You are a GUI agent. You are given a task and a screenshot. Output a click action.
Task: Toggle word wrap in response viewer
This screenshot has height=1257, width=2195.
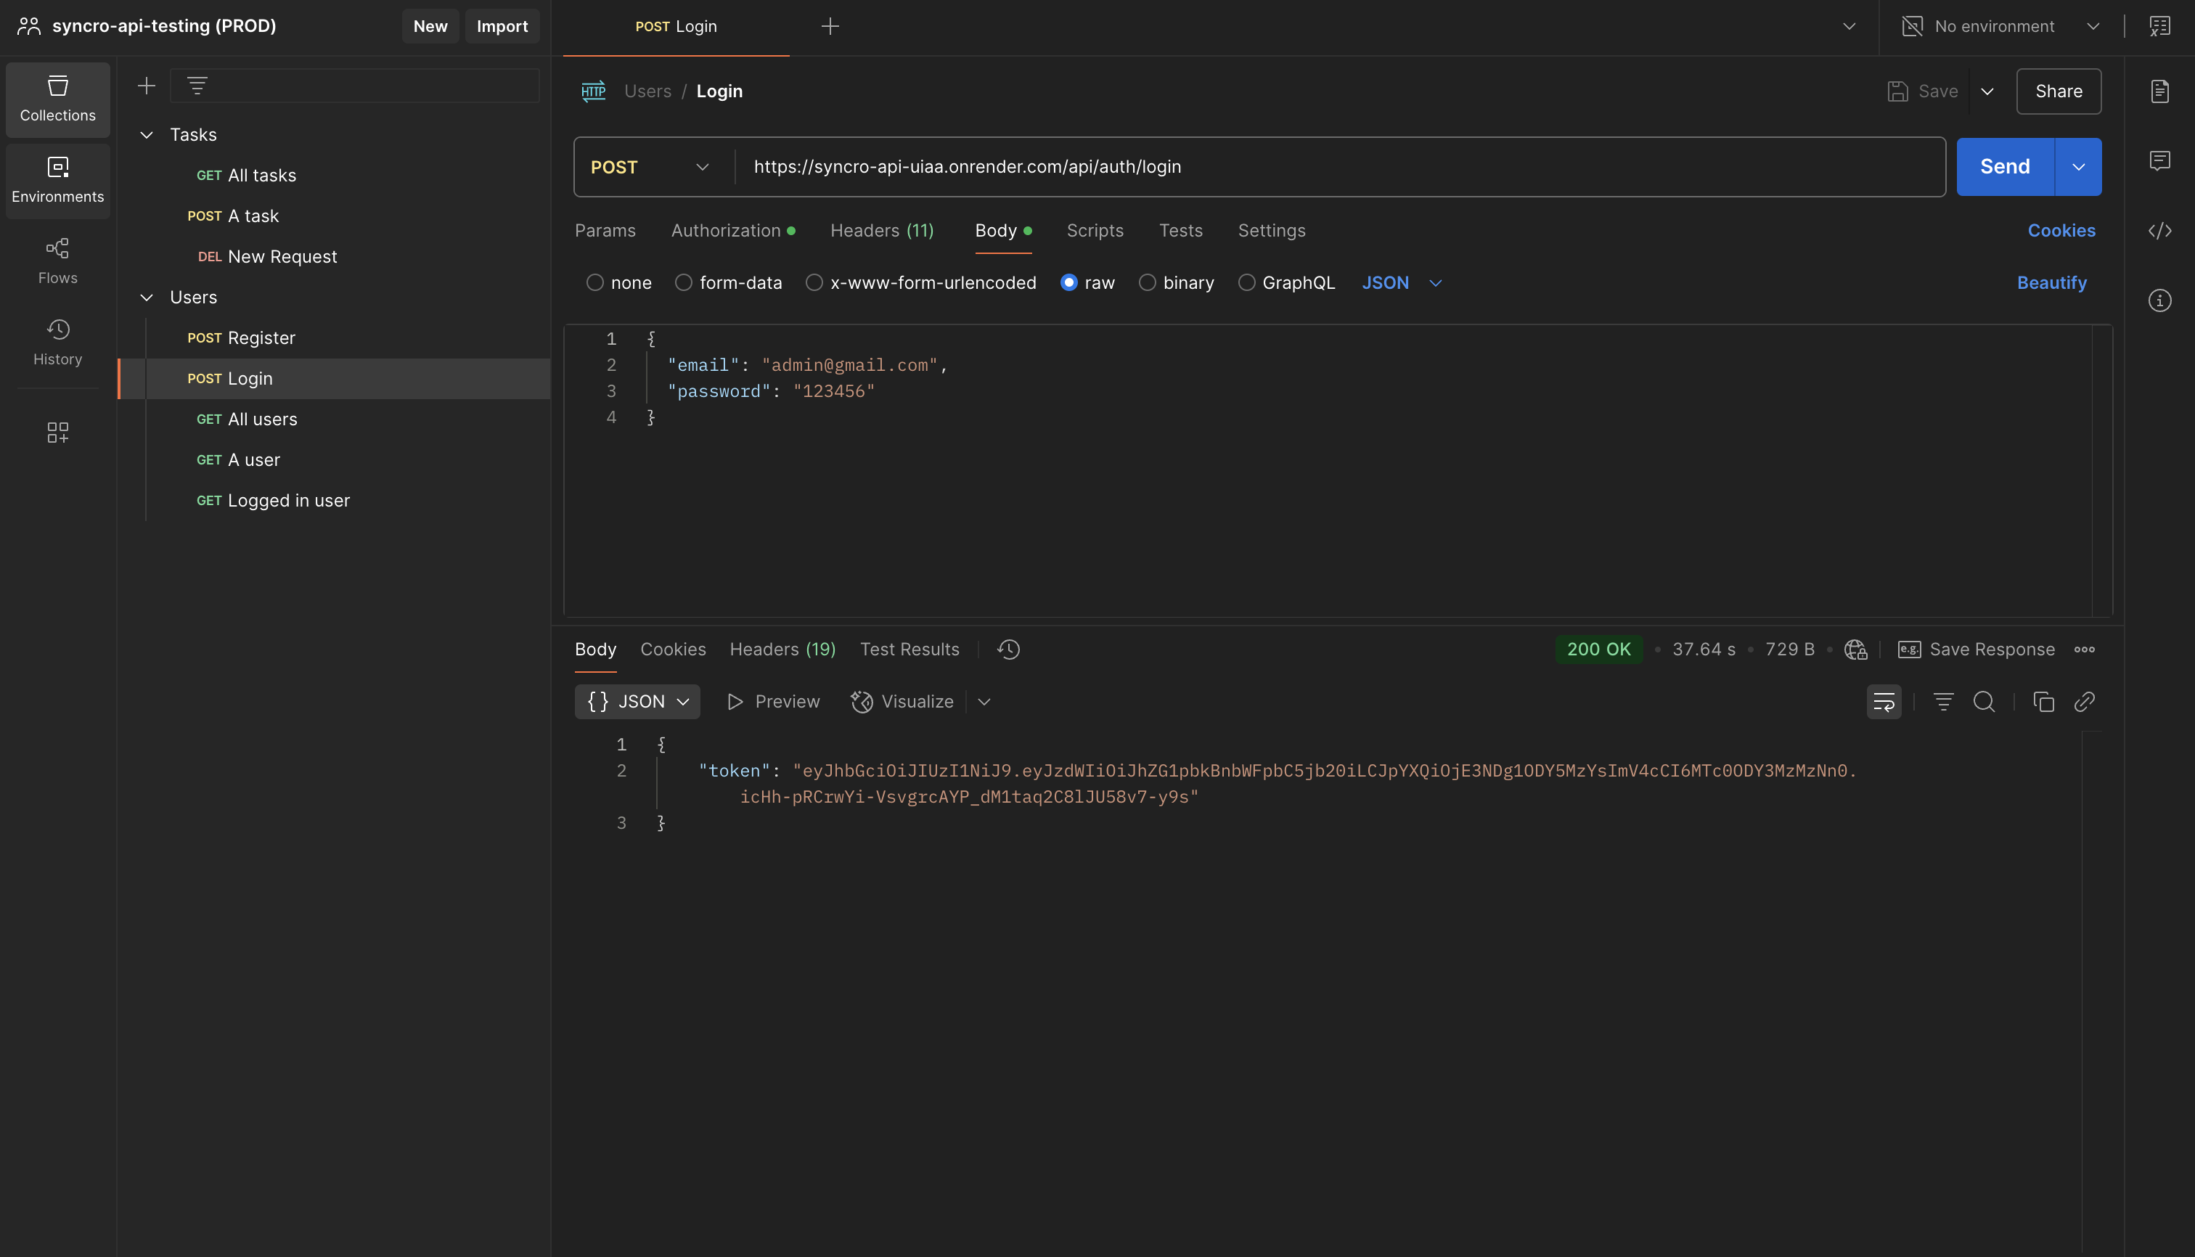point(1884,702)
